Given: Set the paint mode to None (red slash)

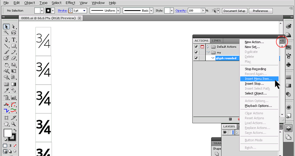Looking at the screenshot, I should click(x=15, y=146).
